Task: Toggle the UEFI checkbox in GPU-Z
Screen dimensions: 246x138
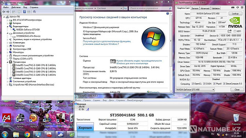Action: [x=235, y=31]
